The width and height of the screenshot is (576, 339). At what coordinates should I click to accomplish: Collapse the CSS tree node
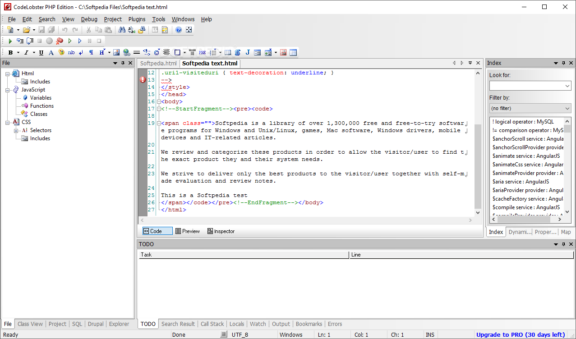click(x=8, y=122)
